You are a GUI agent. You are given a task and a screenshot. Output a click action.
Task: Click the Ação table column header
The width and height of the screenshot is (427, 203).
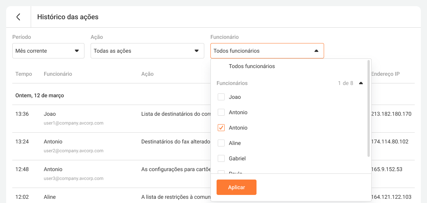pyautogui.click(x=147, y=74)
